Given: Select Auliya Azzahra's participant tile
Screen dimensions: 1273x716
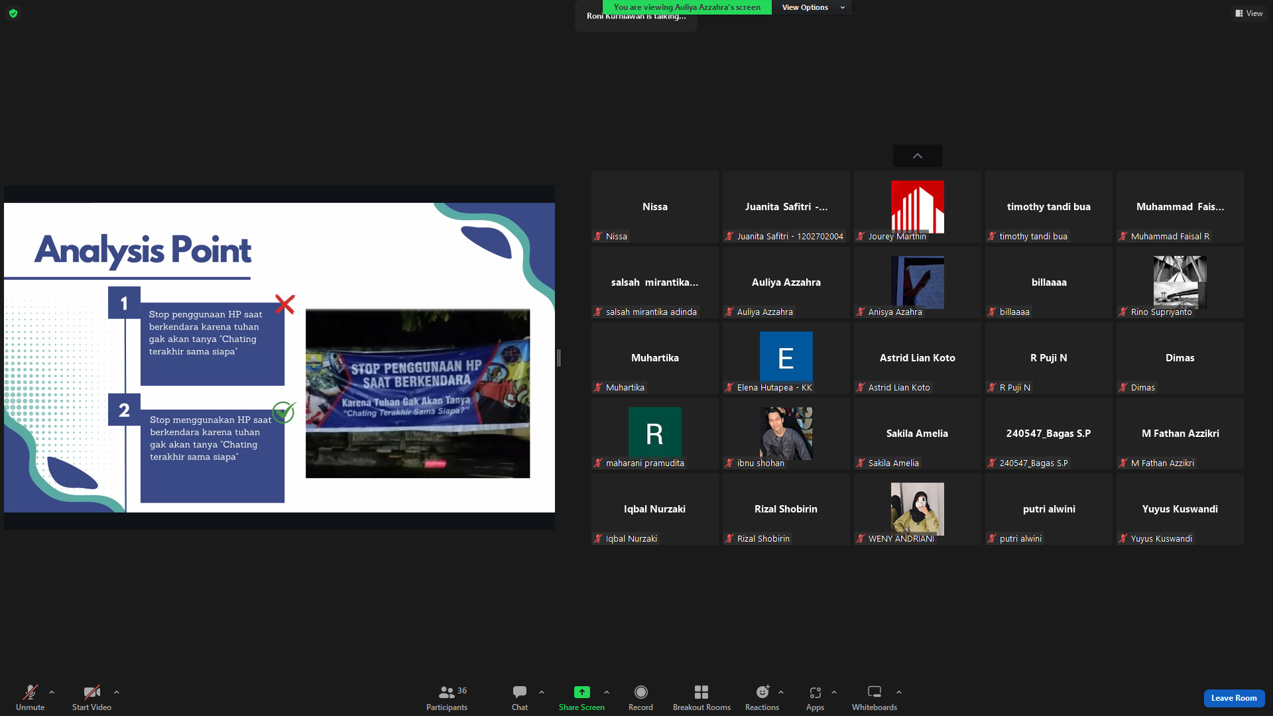Looking at the screenshot, I should 786,282.
